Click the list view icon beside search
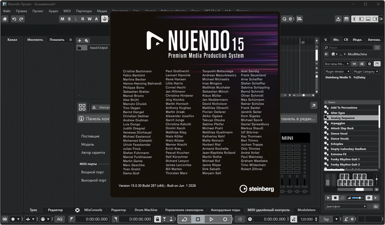 coord(377,48)
